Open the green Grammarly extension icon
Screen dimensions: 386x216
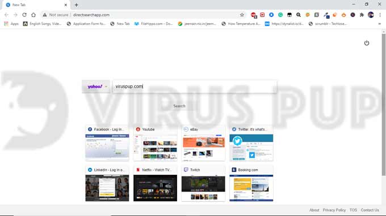pos(280,15)
